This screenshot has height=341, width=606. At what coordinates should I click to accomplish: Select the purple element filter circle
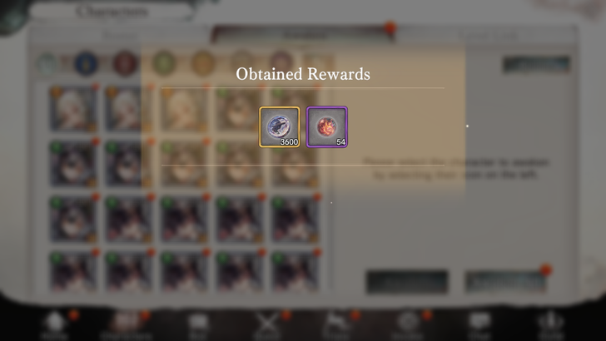coord(281,63)
